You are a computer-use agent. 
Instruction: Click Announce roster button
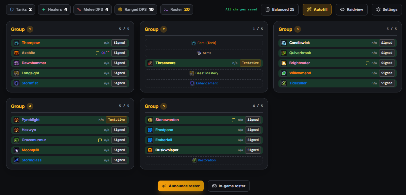[x=181, y=186]
